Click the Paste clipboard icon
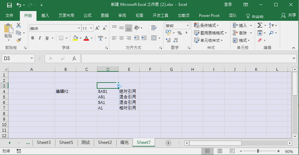 coord(8,28)
